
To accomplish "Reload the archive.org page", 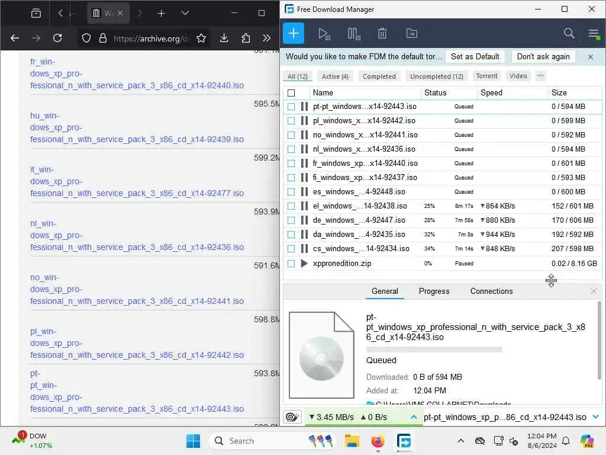I will [57, 38].
